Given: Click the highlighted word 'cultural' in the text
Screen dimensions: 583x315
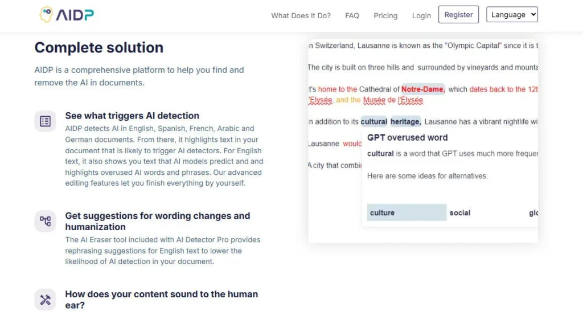Looking at the screenshot, I should [x=373, y=121].
